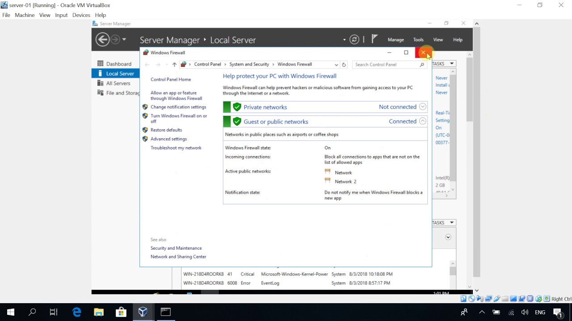Viewport: 572px width, 321px height.
Task: Open Allow an app or feature link
Action: pyautogui.click(x=176, y=95)
